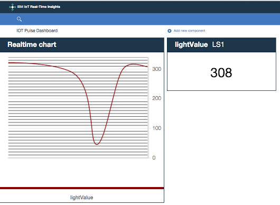Select the IOT Pulse Dashboard title
280x205 pixels.
pos(37,31)
